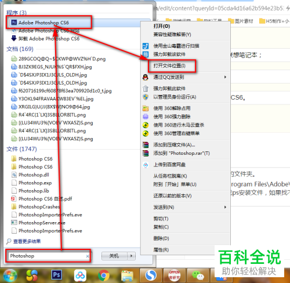The image size is (290, 283).
Task: Click the QQ penguin icon in the menu
Action: coord(146,77)
